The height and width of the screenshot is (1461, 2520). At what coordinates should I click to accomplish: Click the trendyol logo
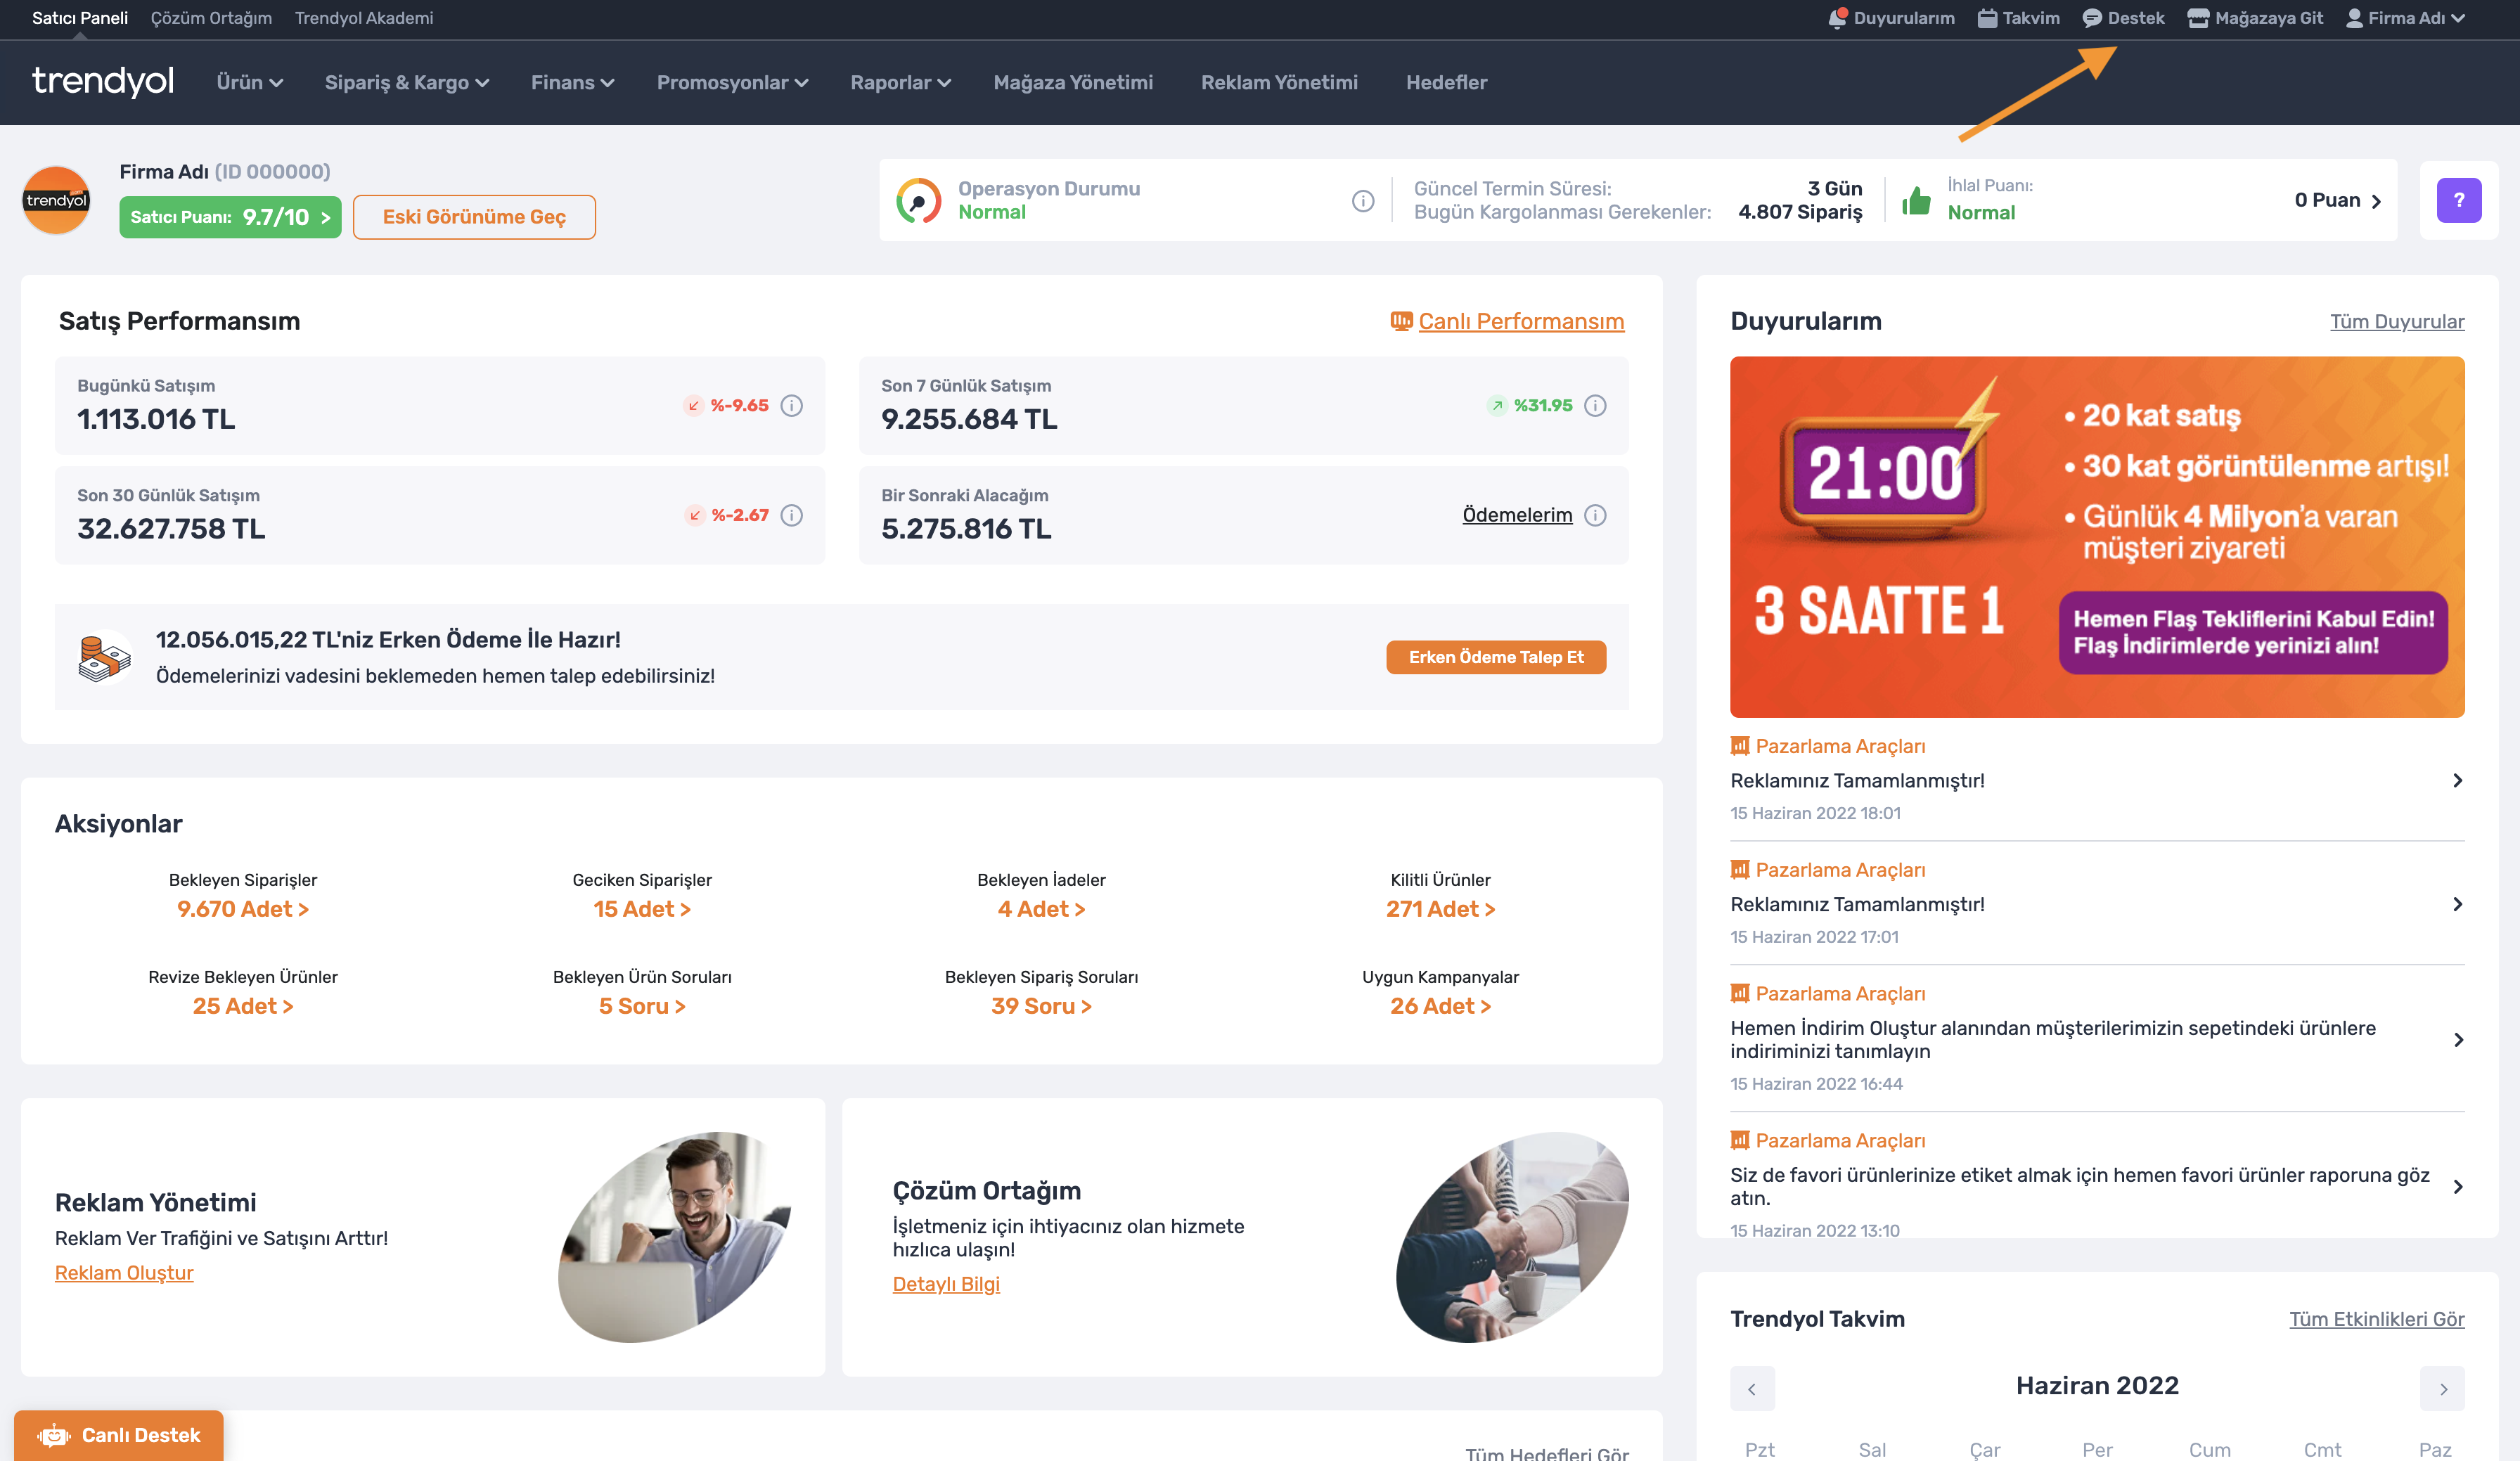(103, 81)
